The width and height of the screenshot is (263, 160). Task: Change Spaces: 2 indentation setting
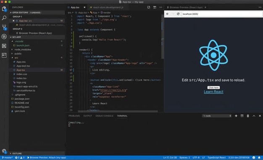(x=185, y=157)
